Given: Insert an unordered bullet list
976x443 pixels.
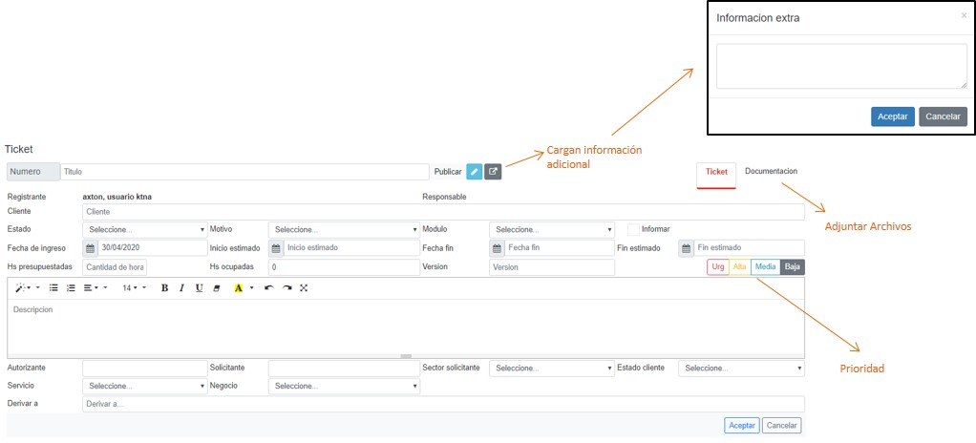Looking at the screenshot, I should pos(53,287).
